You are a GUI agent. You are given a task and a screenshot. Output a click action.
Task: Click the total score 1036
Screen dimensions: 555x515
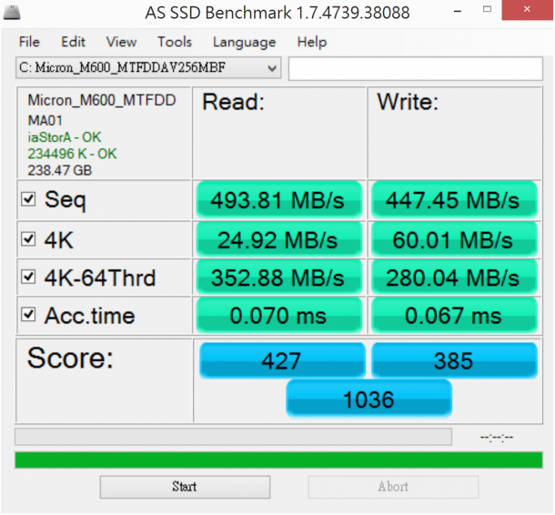click(368, 399)
